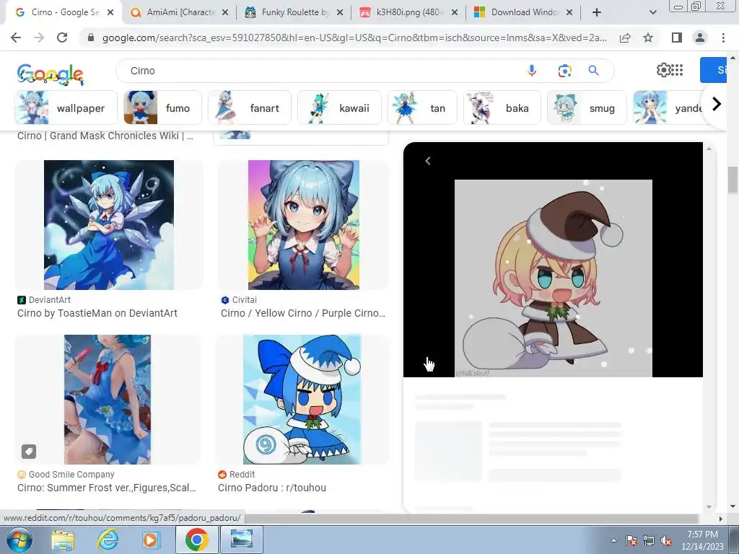Click the product tag badge on Summer Frost image

(x=29, y=452)
